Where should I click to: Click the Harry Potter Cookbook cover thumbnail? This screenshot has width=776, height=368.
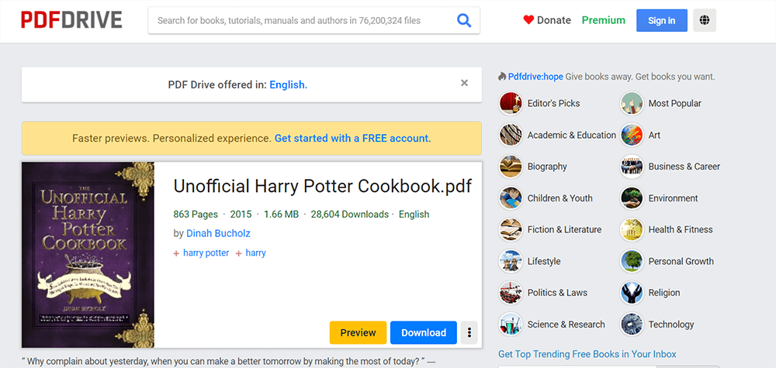tap(88, 255)
